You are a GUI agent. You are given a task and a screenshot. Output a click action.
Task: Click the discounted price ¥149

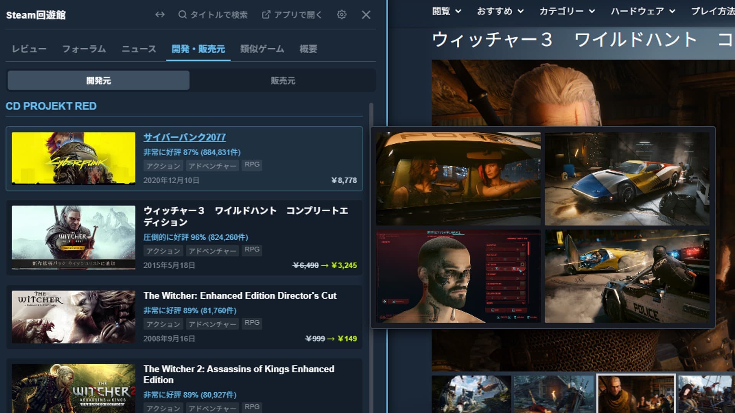pos(347,339)
